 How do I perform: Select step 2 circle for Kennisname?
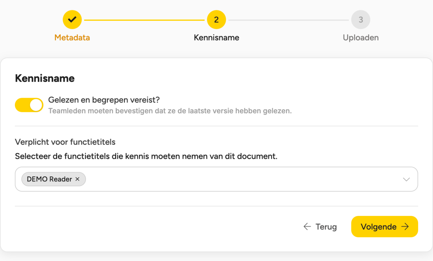pyautogui.click(x=216, y=20)
